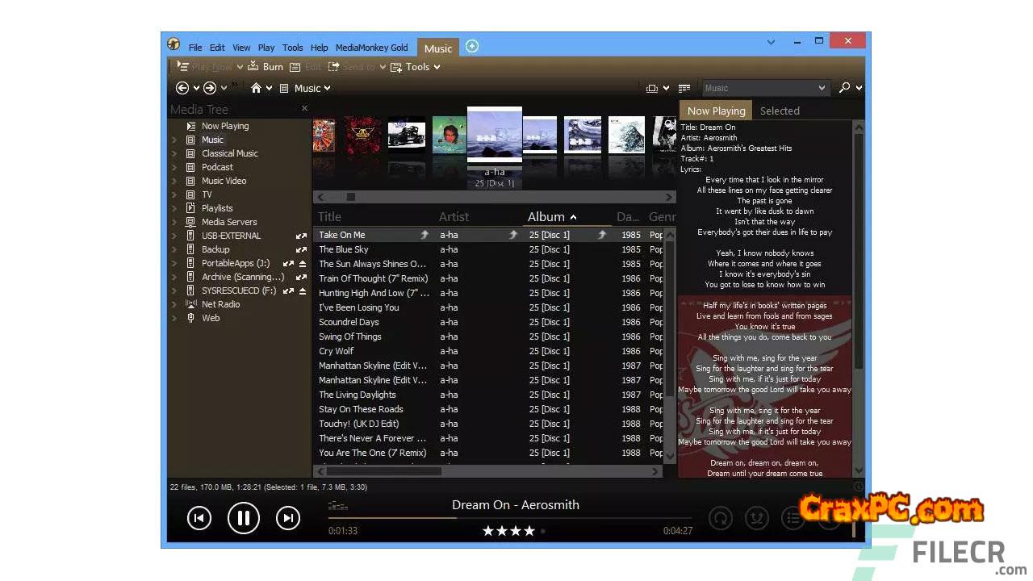Open the Tools toolbar dropdown

pos(416,67)
